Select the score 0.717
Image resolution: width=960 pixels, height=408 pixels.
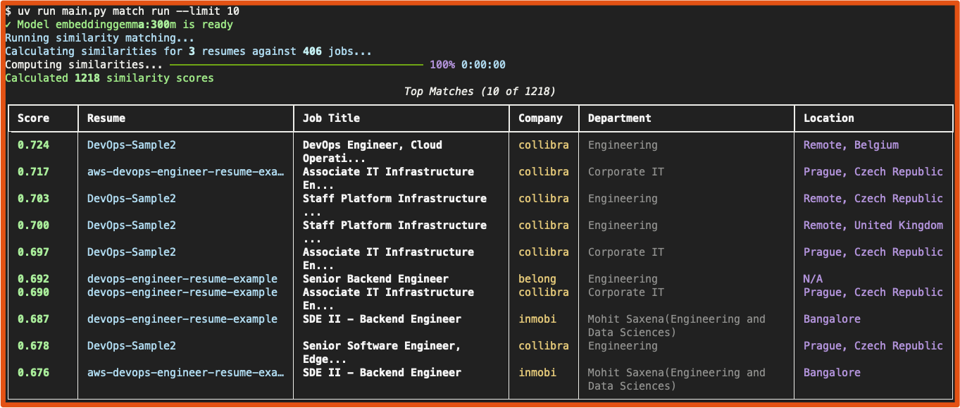click(33, 172)
